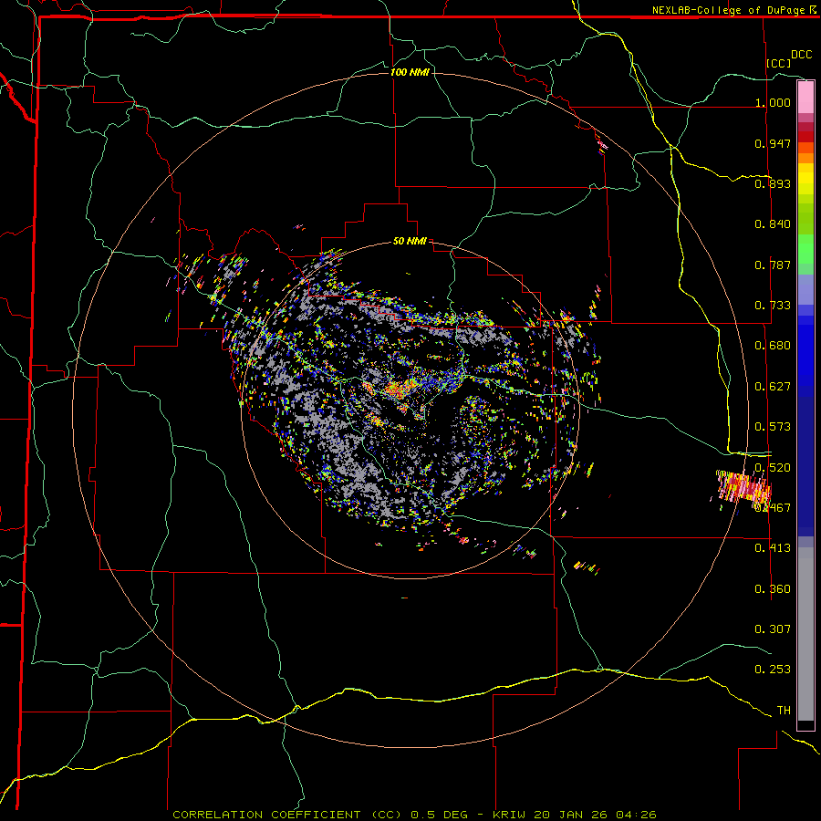Click the 0.307 legend value
Screen dimensions: 821x821
coord(773,629)
